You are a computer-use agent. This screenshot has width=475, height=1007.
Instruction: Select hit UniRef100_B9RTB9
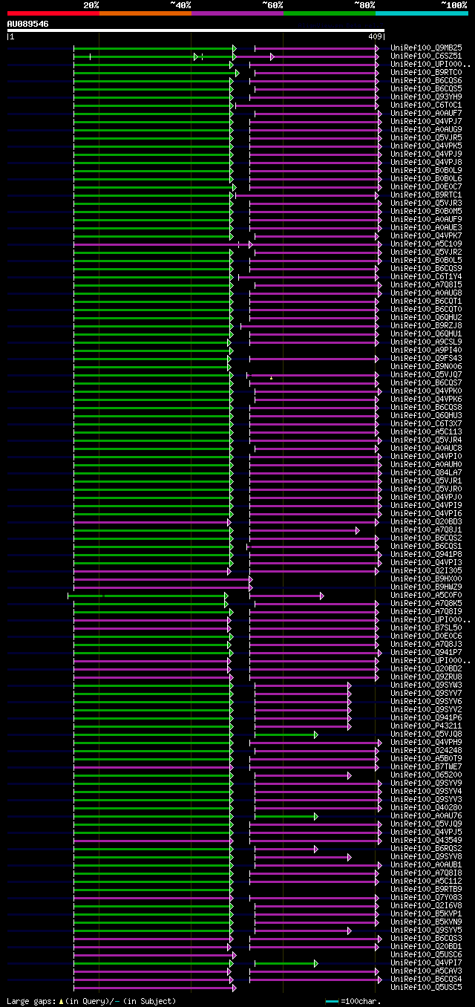[426, 889]
